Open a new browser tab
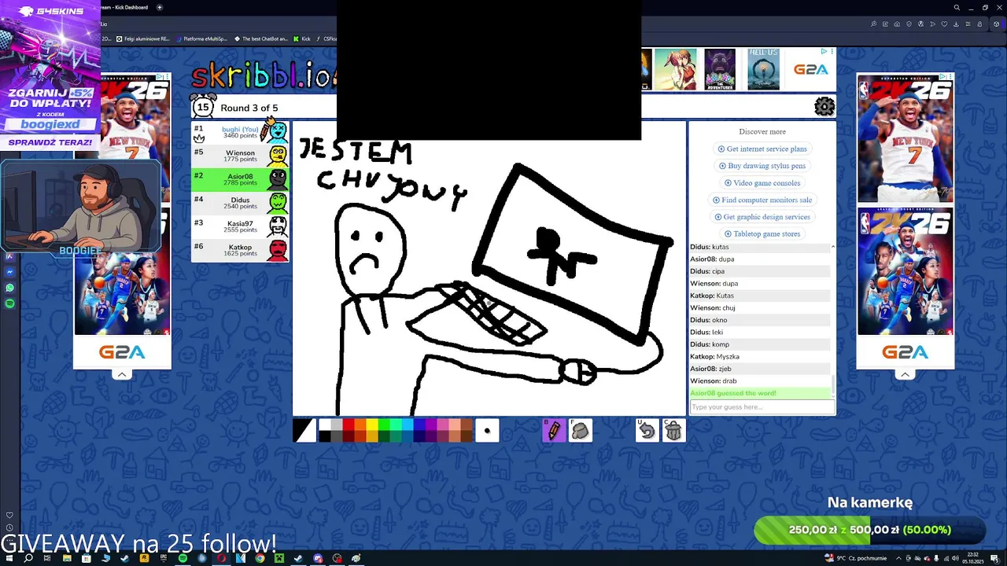 pyautogui.click(x=160, y=7)
